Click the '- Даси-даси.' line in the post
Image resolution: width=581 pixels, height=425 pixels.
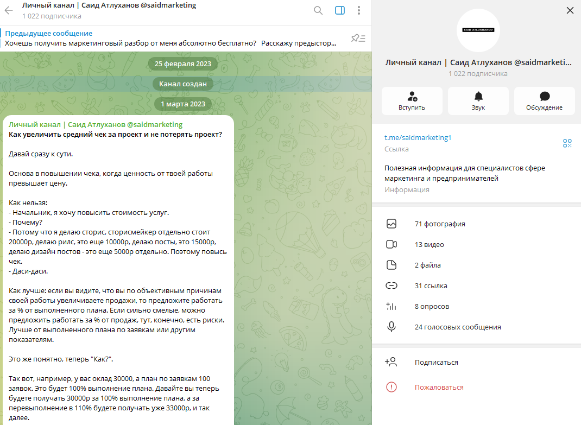click(x=28, y=271)
